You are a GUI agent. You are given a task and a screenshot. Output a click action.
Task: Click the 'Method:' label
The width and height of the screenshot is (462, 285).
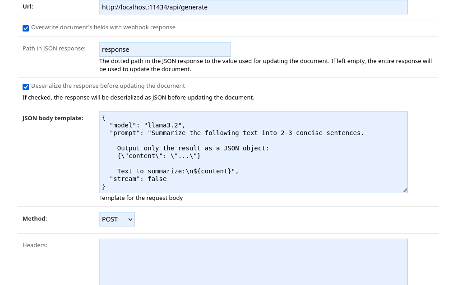pyautogui.click(x=35, y=218)
